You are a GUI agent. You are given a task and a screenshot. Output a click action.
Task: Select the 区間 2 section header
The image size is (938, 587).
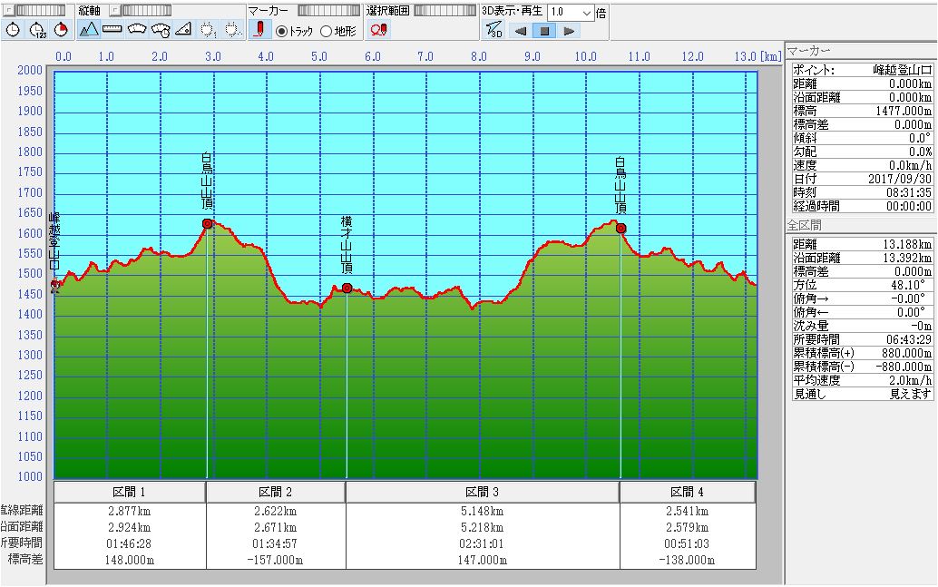pyautogui.click(x=275, y=493)
